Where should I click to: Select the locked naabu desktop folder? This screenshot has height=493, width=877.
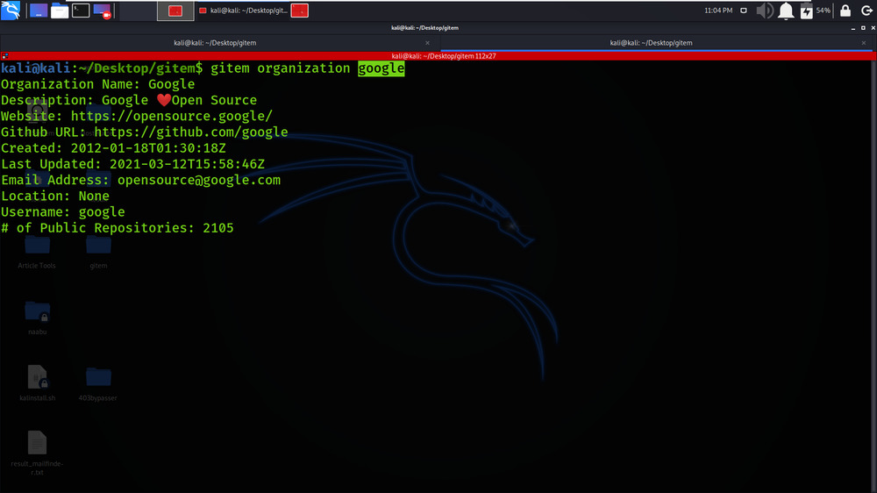click(x=37, y=318)
